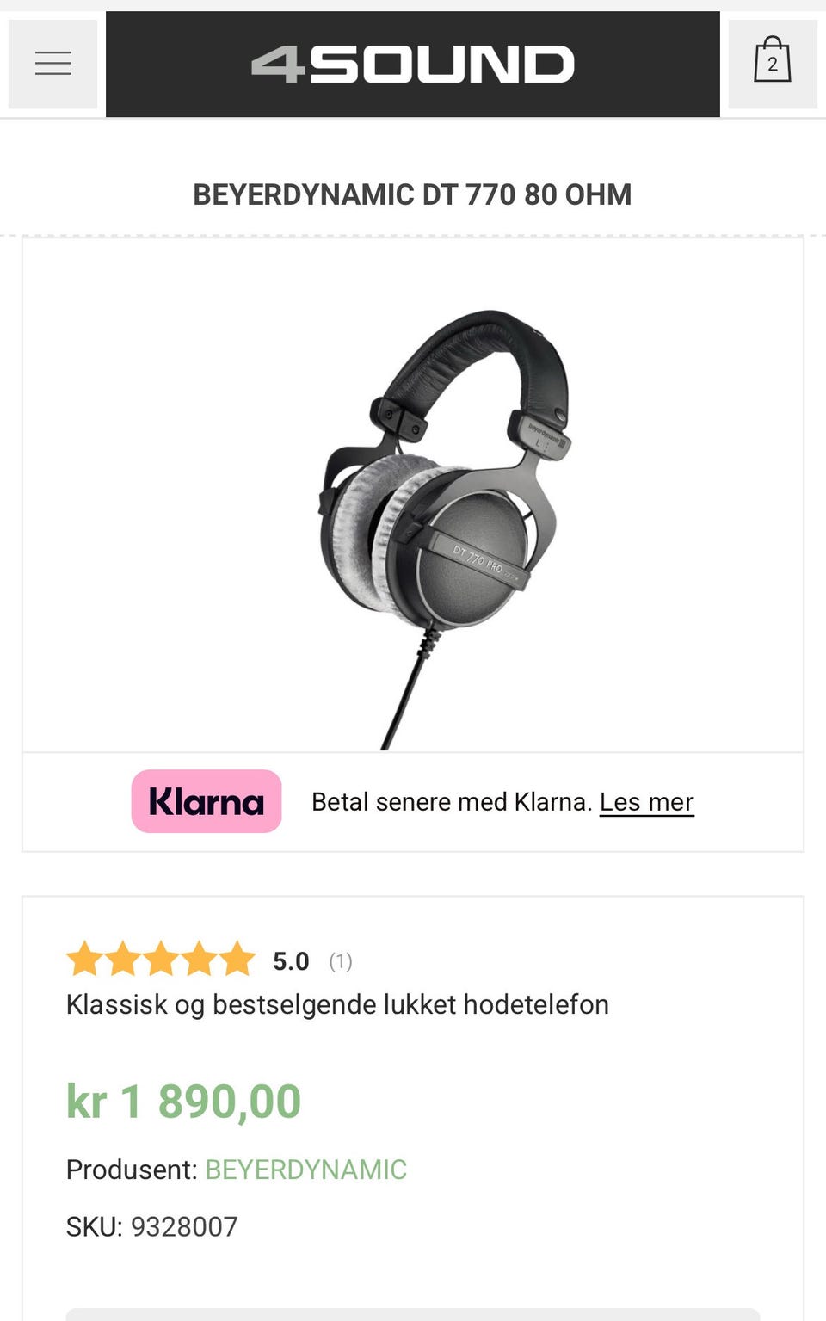Open the shopping bag with 2 items
The height and width of the screenshot is (1321, 826).
[x=772, y=64]
